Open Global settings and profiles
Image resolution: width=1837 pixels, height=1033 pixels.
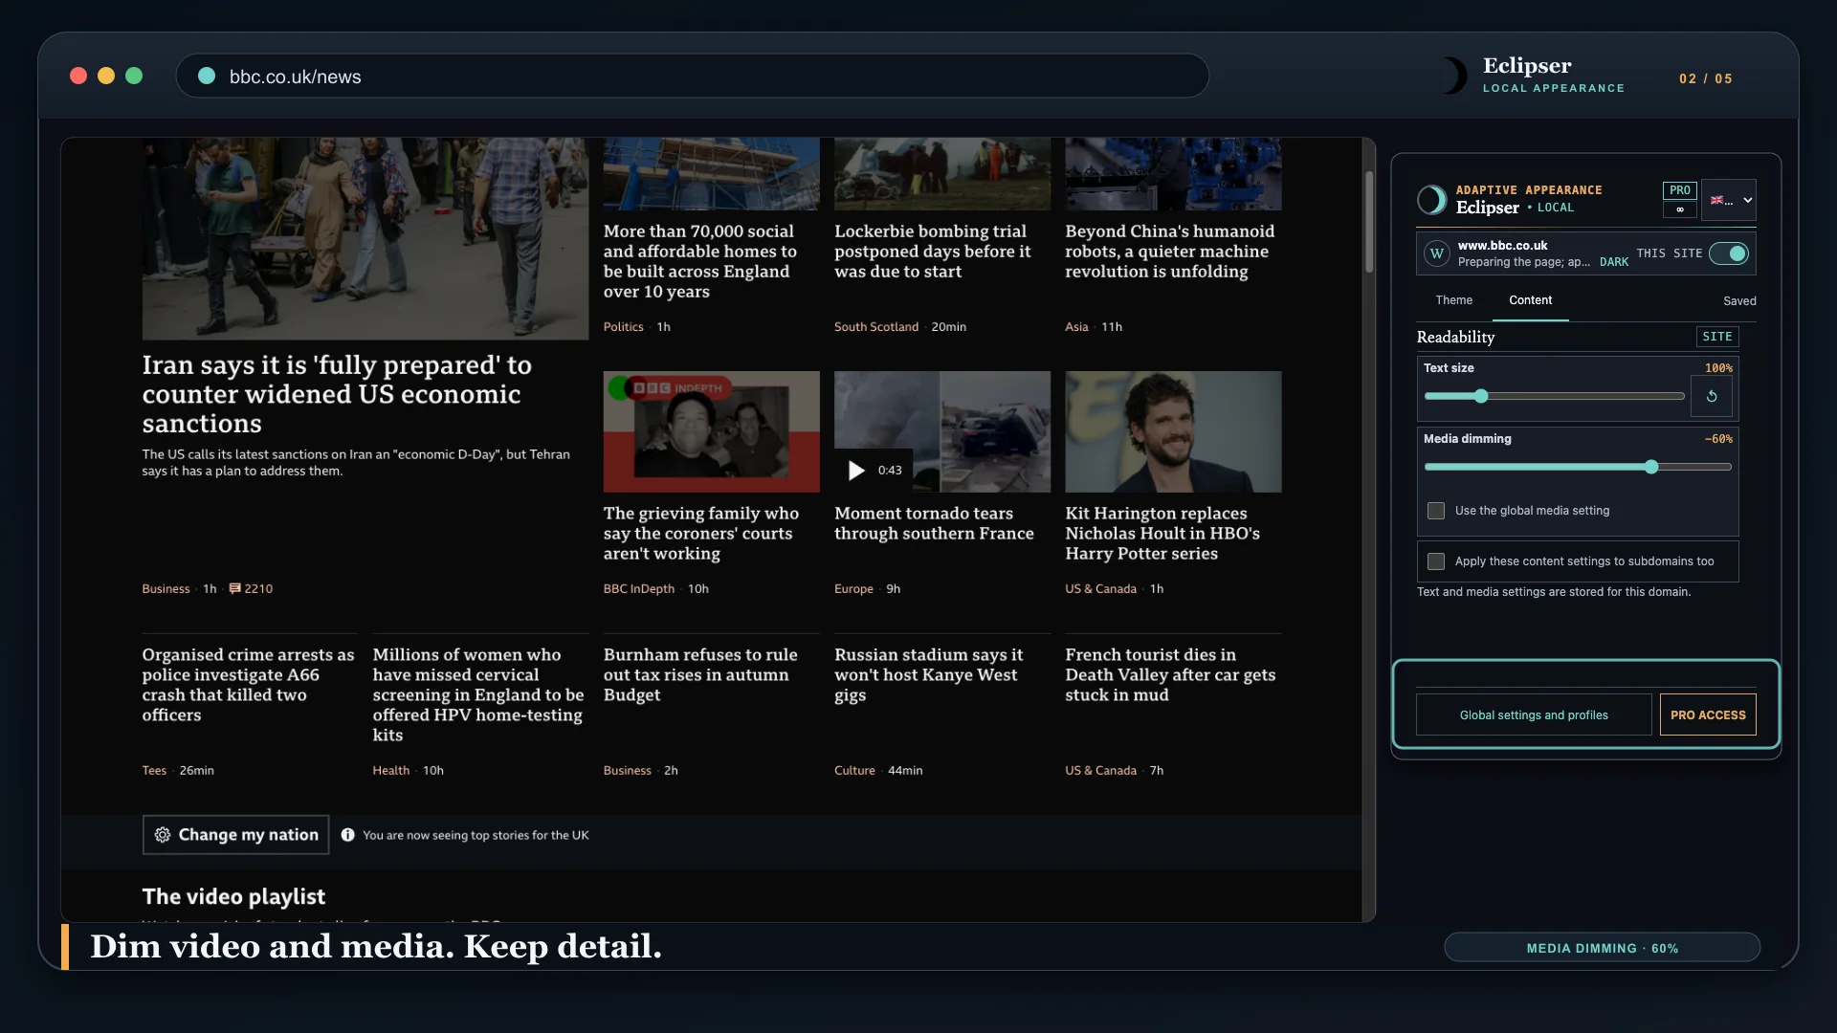(1534, 715)
